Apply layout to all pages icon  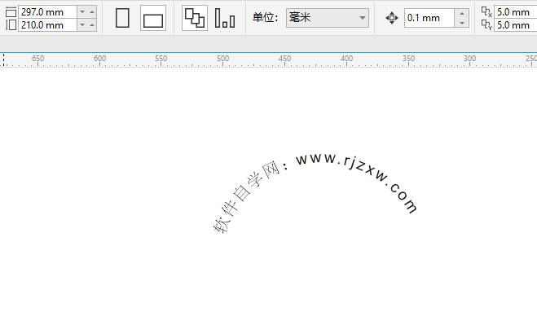tap(195, 18)
